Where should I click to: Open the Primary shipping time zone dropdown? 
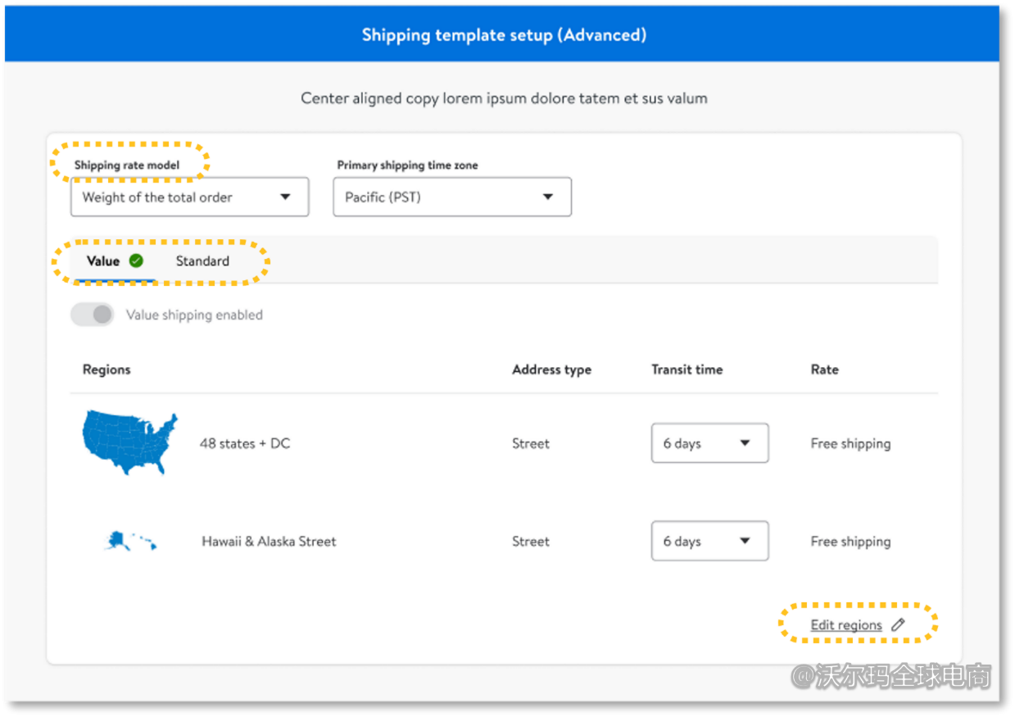tap(452, 197)
